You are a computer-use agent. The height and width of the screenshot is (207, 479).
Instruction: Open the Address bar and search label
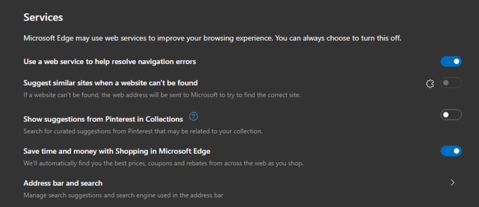point(63,183)
